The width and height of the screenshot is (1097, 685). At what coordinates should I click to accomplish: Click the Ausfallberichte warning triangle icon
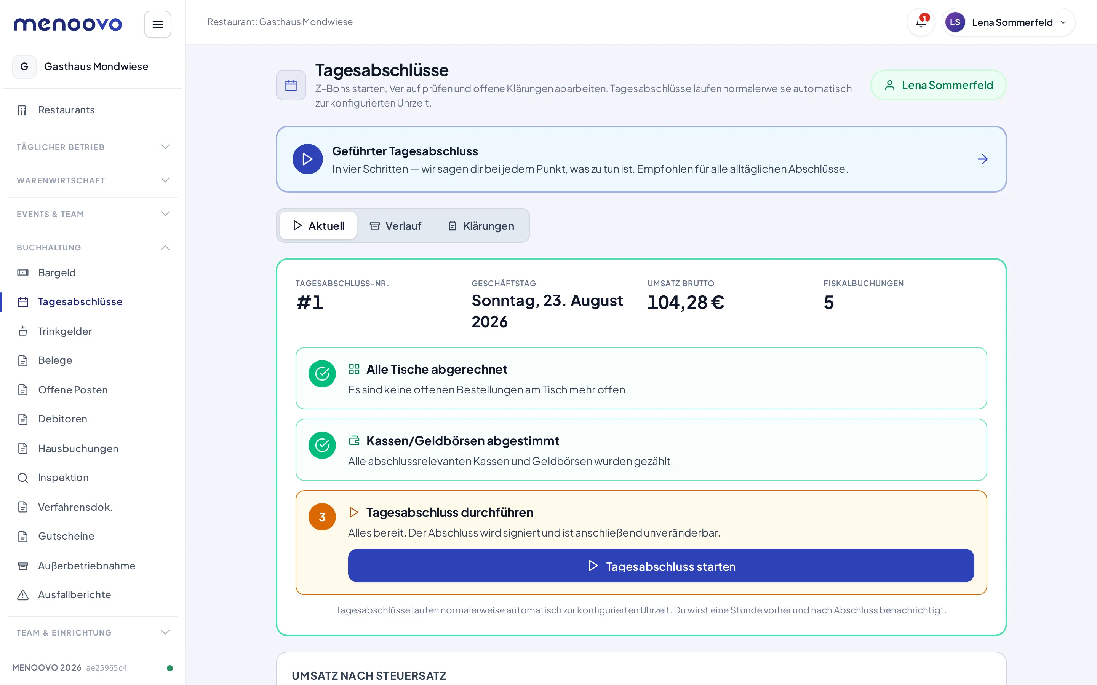pyautogui.click(x=23, y=595)
